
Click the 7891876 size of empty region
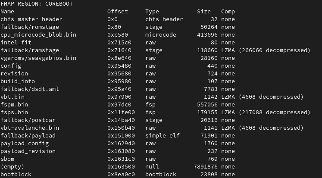(x=205, y=167)
